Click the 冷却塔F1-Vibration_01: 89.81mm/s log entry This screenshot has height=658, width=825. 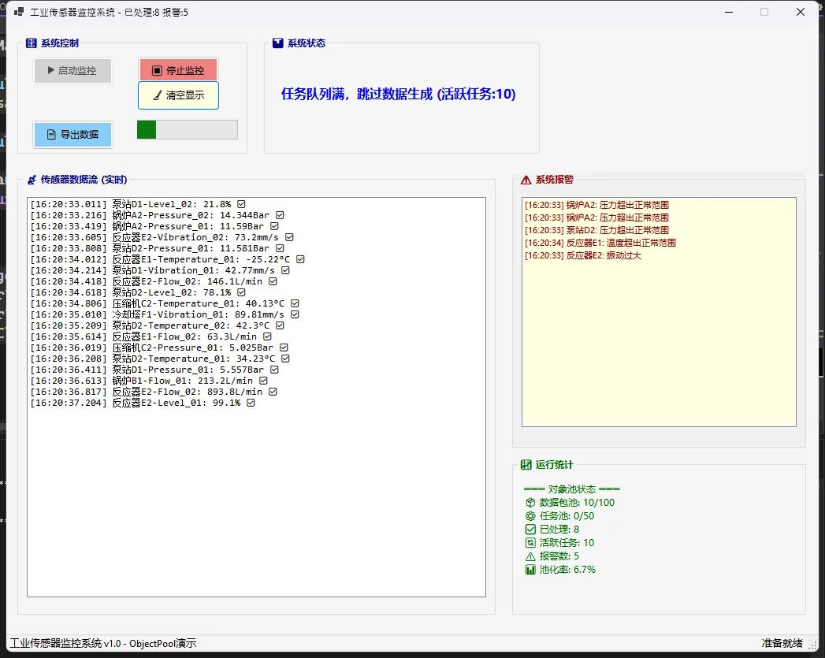click(165, 314)
